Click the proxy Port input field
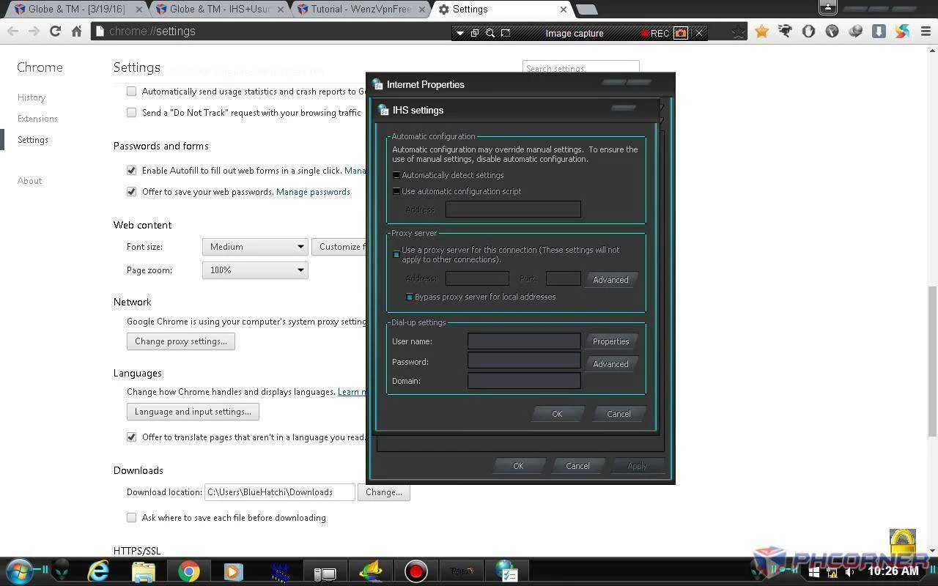Viewport: 938px width, 586px height. click(x=564, y=278)
